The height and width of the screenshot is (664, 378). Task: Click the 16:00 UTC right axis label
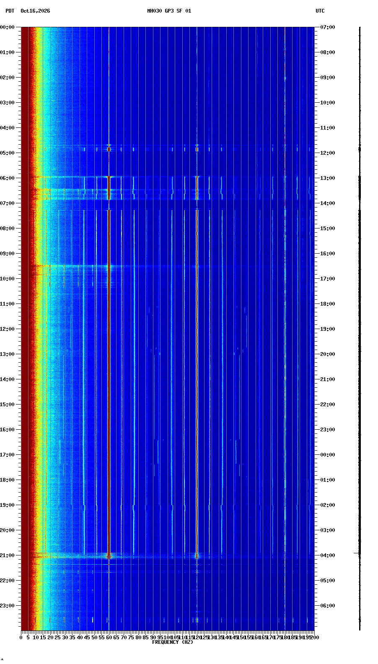point(328,254)
